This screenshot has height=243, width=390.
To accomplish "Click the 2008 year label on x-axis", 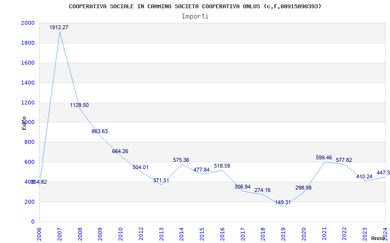I will coord(80,234).
